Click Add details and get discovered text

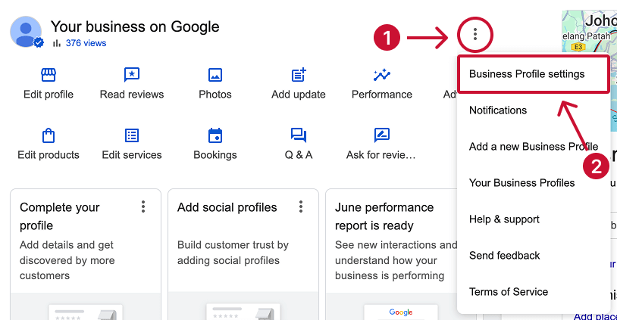tap(67, 260)
